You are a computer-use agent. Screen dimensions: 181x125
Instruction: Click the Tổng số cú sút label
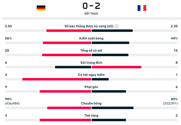[x=91, y=51]
